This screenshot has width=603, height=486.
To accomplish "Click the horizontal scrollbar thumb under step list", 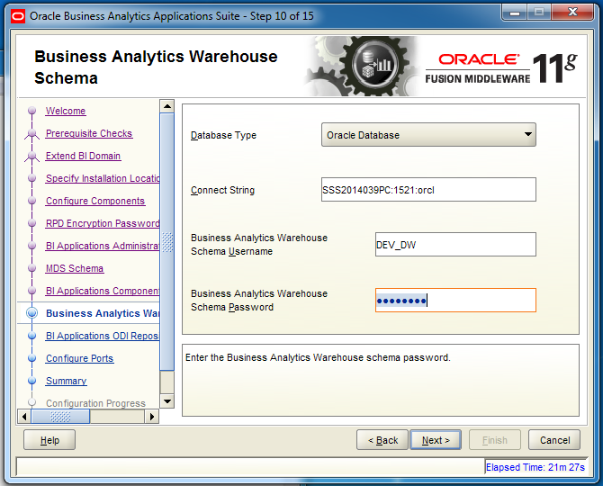I will (x=60, y=417).
